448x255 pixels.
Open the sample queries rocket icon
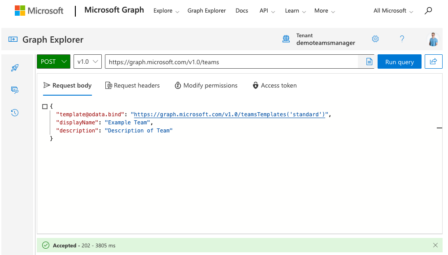pyautogui.click(x=15, y=68)
